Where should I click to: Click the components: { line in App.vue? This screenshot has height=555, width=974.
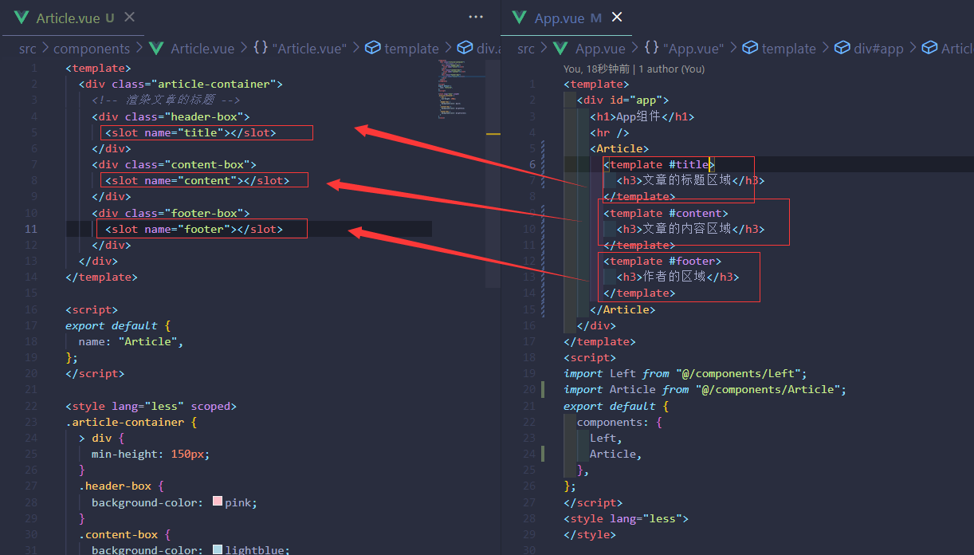[619, 422]
